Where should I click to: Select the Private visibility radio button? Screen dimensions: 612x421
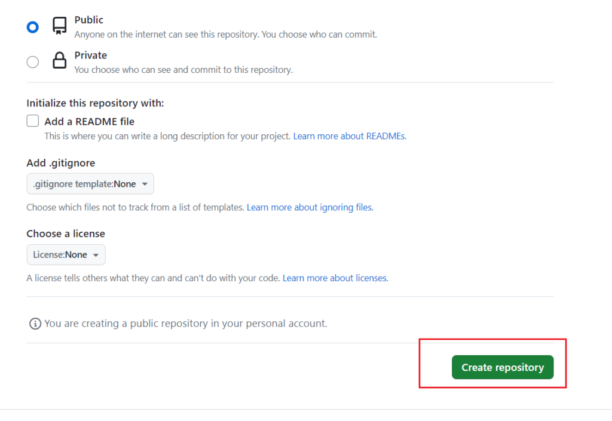[x=33, y=62]
